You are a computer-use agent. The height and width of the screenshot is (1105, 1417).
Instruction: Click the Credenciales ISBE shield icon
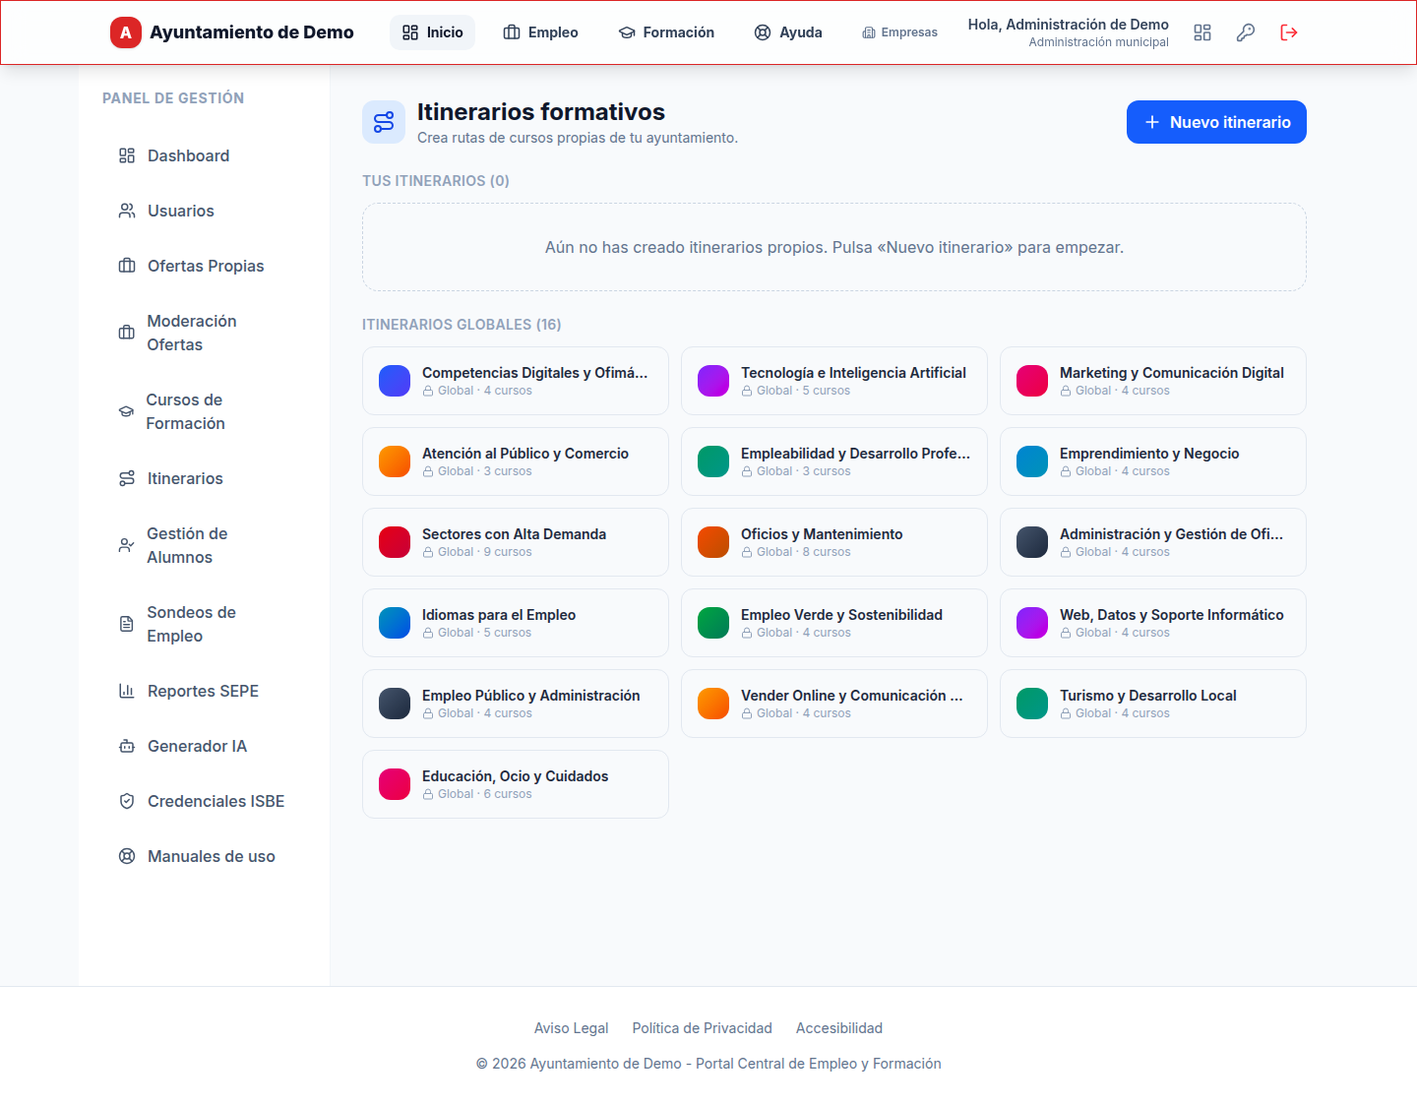(x=127, y=801)
